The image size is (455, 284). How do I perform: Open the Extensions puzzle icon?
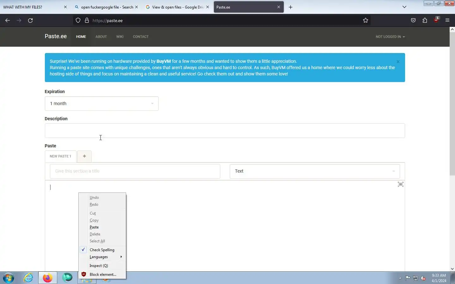pos(425,21)
